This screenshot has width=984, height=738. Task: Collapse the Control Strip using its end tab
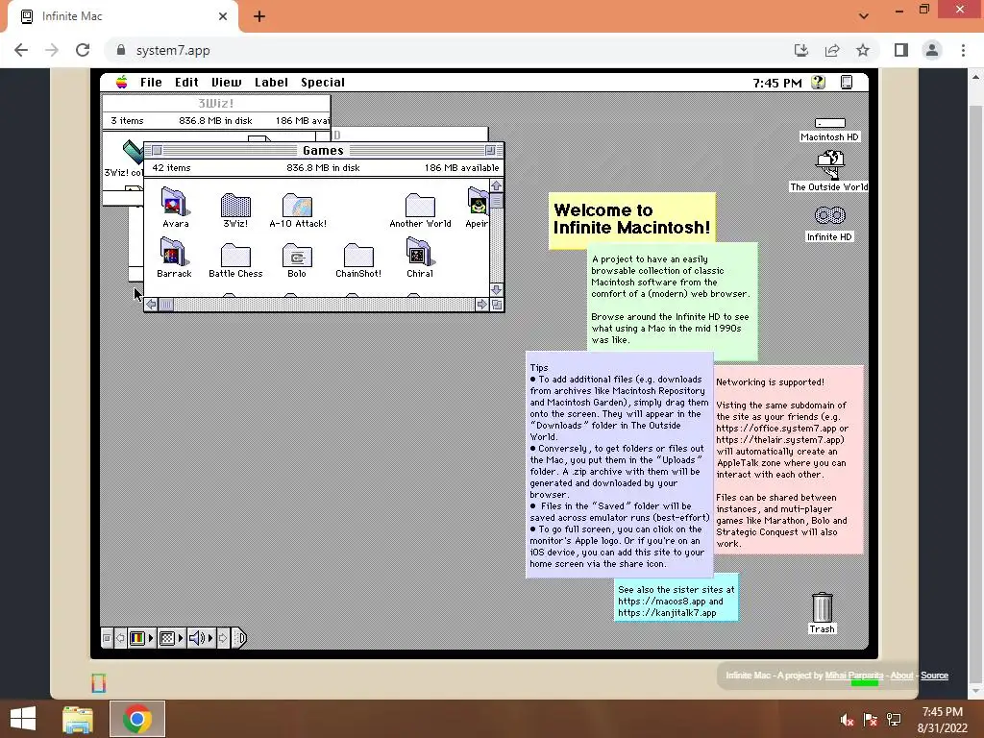pyautogui.click(x=239, y=638)
